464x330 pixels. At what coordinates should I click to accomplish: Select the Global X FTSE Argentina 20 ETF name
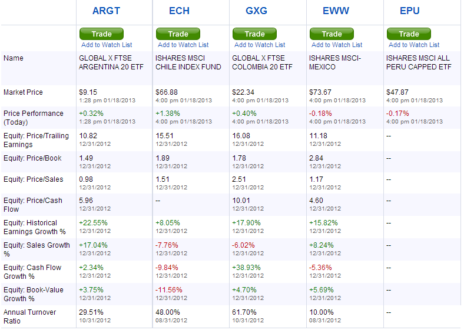[111, 62]
